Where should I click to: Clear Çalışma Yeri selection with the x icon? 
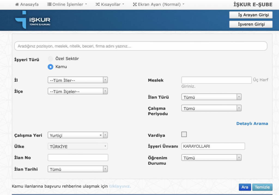tap(101, 135)
